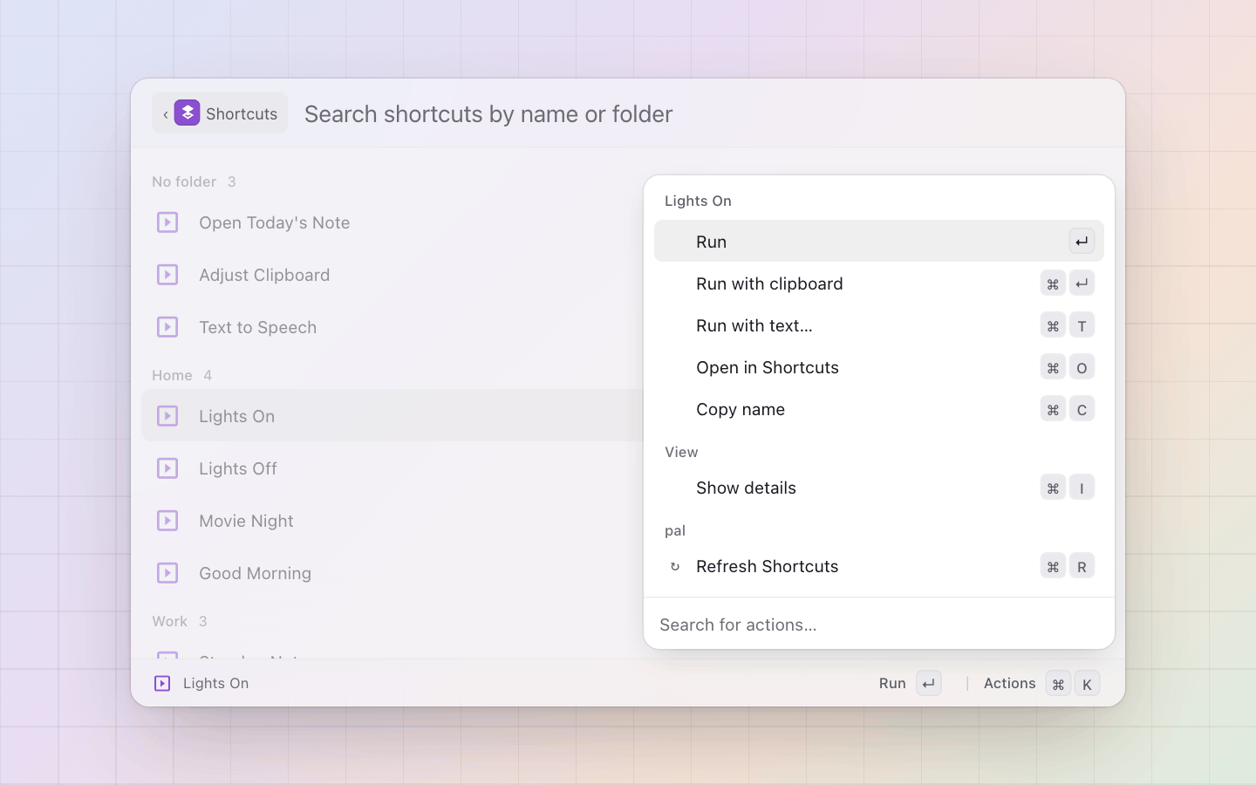
Task: Select Copy name action
Action: (x=879, y=409)
